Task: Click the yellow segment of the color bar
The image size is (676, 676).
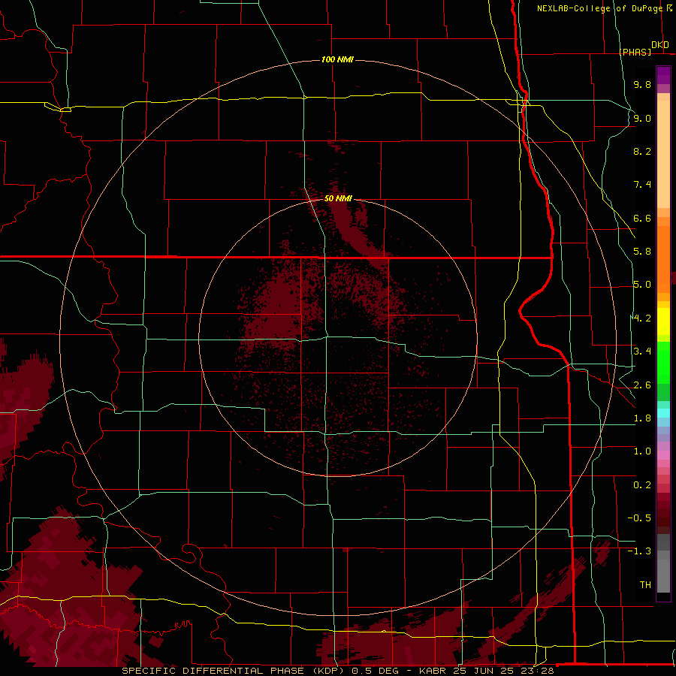Action: point(663,321)
